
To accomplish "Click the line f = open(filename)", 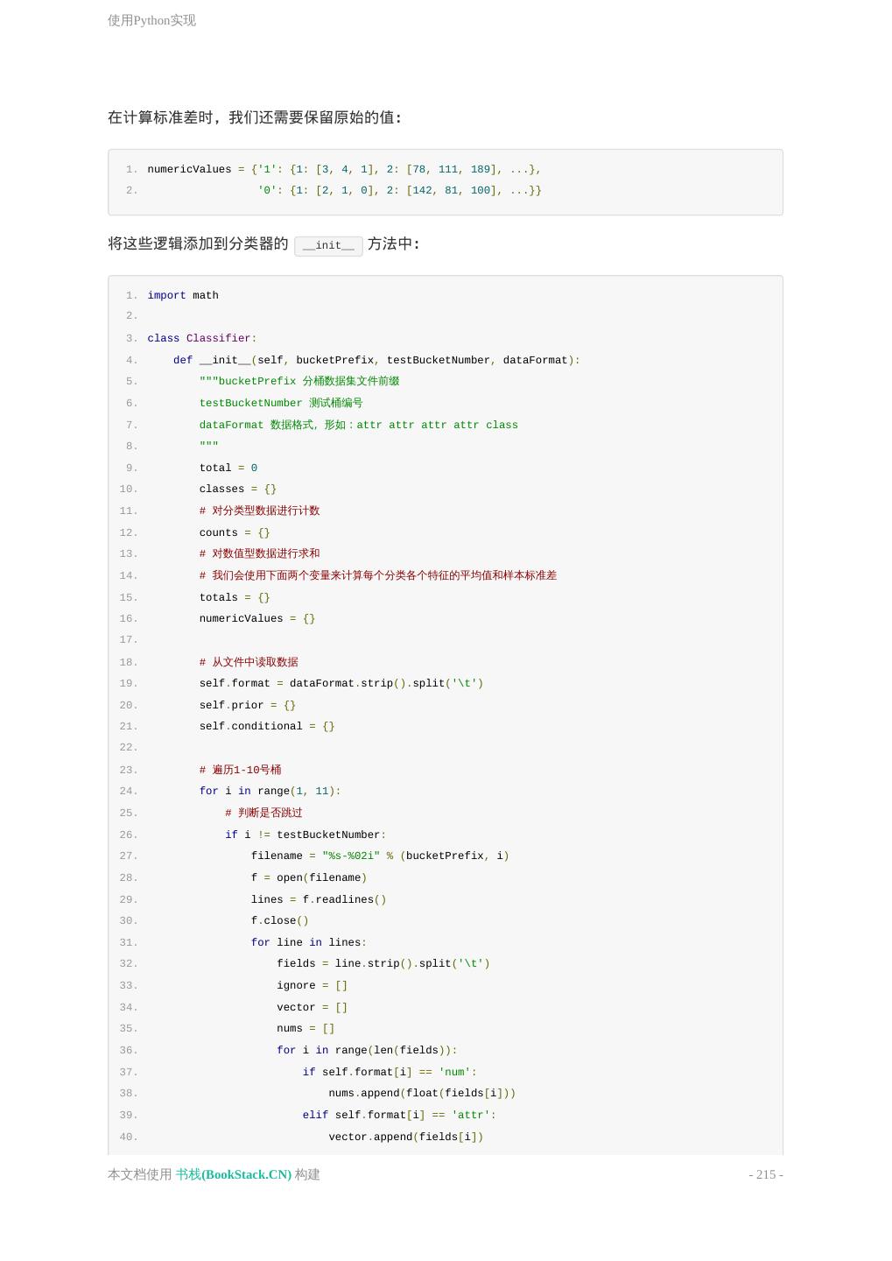I will pos(309,877).
